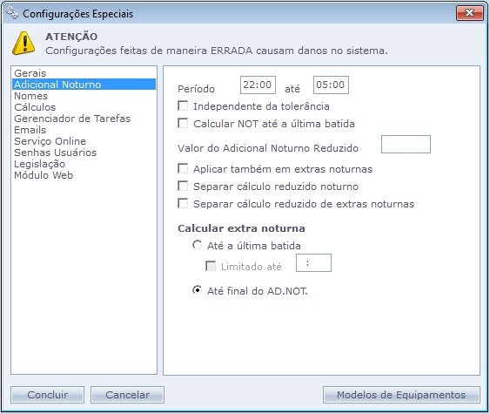Enable Separar cálculo reduzido de extras noturnas
Screen dimensions: 490x414
click(183, 203)
